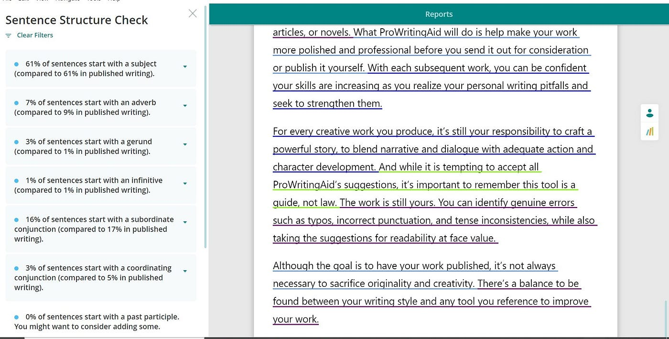The height and width of the screenshot is (339, 669).
Task: Expand the '3% coordinating conjunction' card arrow
Action: pos(185,271)
